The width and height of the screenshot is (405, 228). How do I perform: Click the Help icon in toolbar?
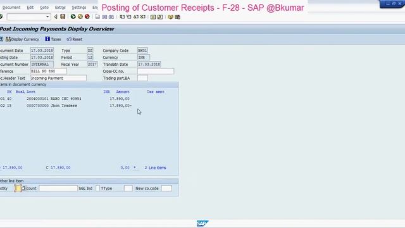pyautogui.click(x=170, y=17)
